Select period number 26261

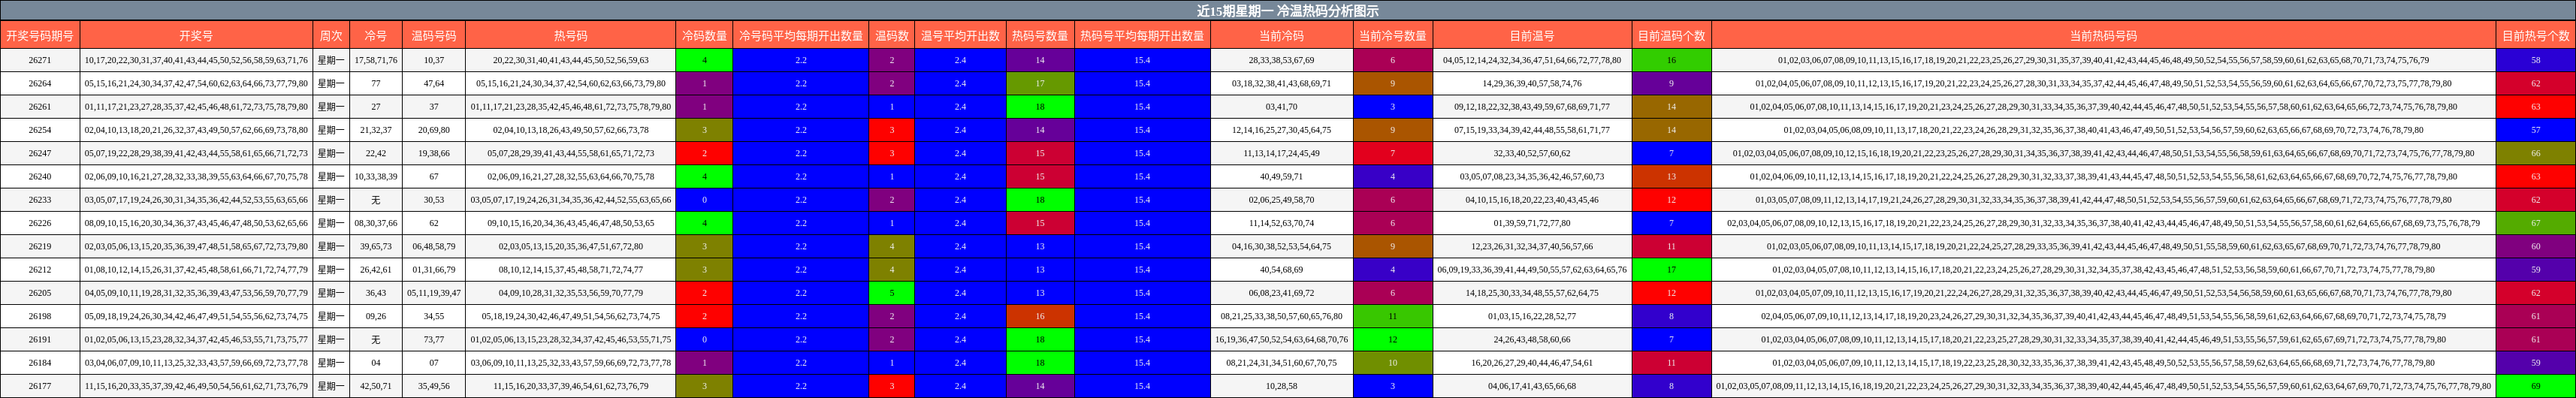click(40, 106)
